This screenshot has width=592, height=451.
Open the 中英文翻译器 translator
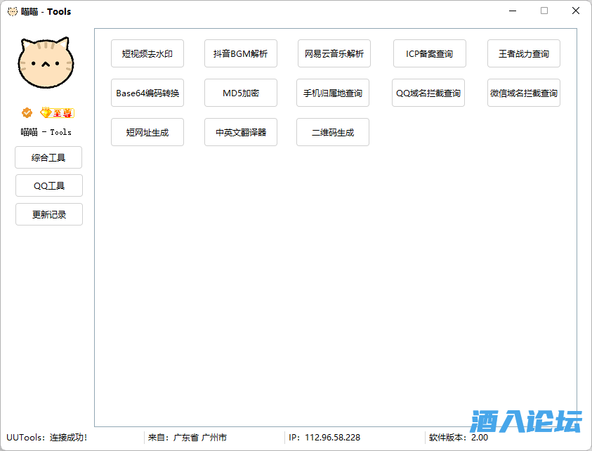pos(241,132)
